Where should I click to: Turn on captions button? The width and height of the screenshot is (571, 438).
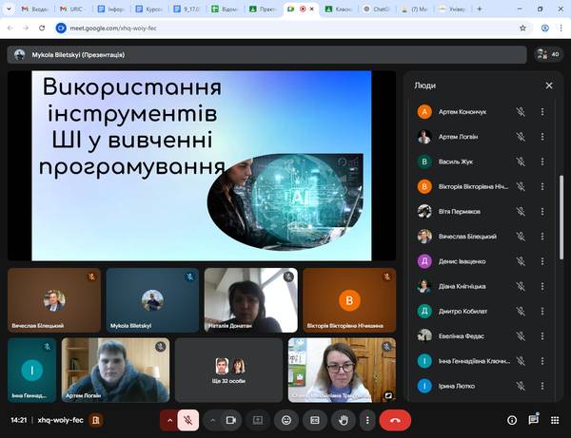(315, 419)
